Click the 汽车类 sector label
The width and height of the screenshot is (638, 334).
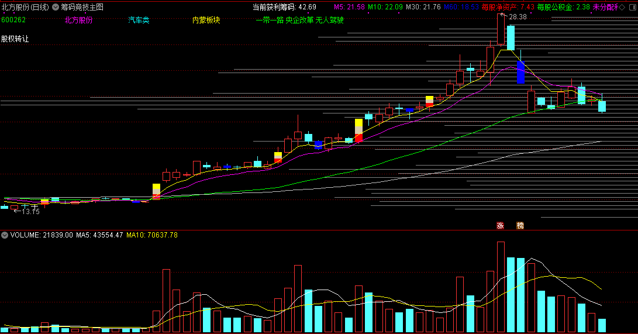139,20
